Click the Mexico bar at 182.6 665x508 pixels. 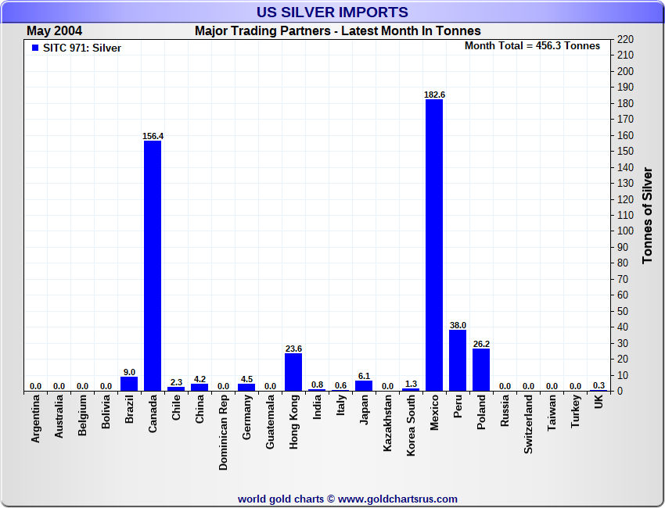pyautogui.click(x=434, y=245)
